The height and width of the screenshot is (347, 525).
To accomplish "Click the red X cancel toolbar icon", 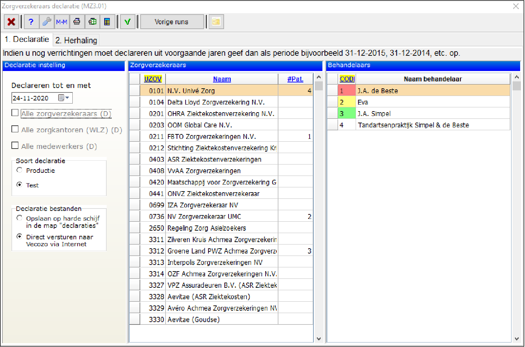I will (x=11, y=22).
